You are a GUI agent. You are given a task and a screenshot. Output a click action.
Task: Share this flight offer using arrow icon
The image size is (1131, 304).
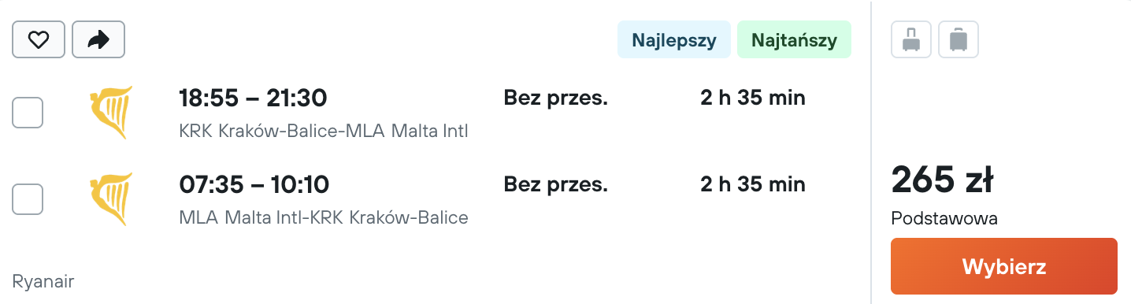(x=98, y=39)
